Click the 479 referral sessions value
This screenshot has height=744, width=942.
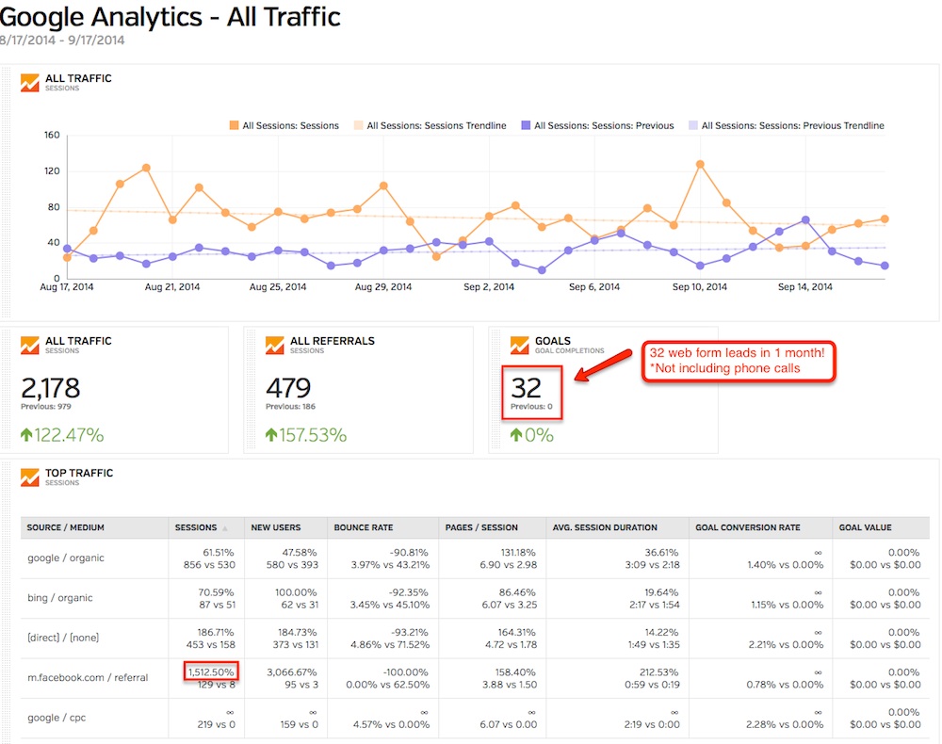[x=288, y=388]
